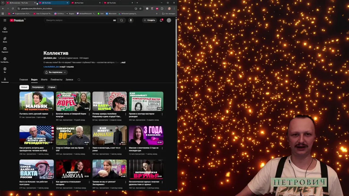
Task: Open the и ещё 1 ссылка link
Action: click(67, 67)
